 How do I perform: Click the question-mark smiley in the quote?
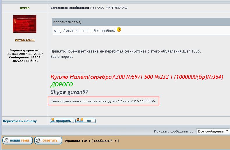pyautogui.click(x=119, y=30)
